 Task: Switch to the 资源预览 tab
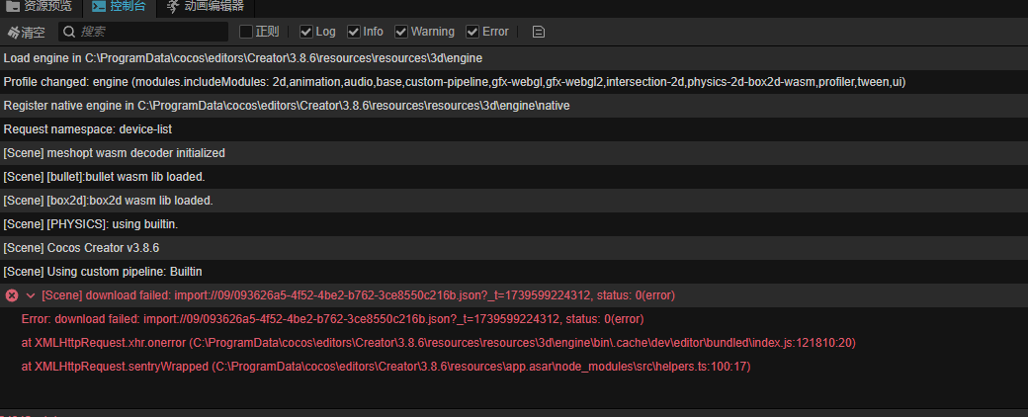[47, 6]
